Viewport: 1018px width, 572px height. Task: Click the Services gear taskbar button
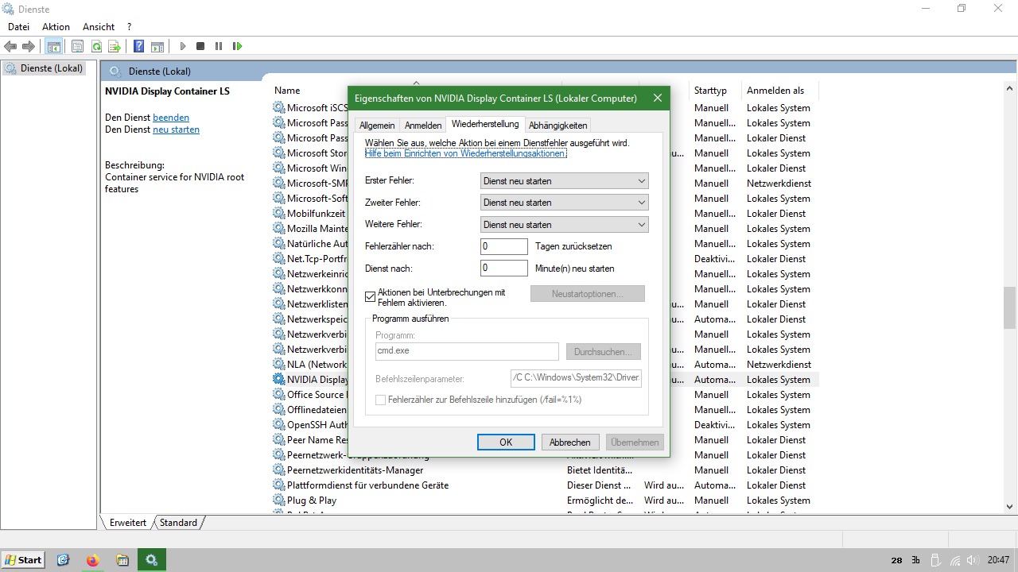151,560
